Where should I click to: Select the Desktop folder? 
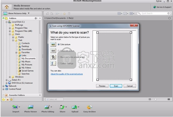point(25,46)
